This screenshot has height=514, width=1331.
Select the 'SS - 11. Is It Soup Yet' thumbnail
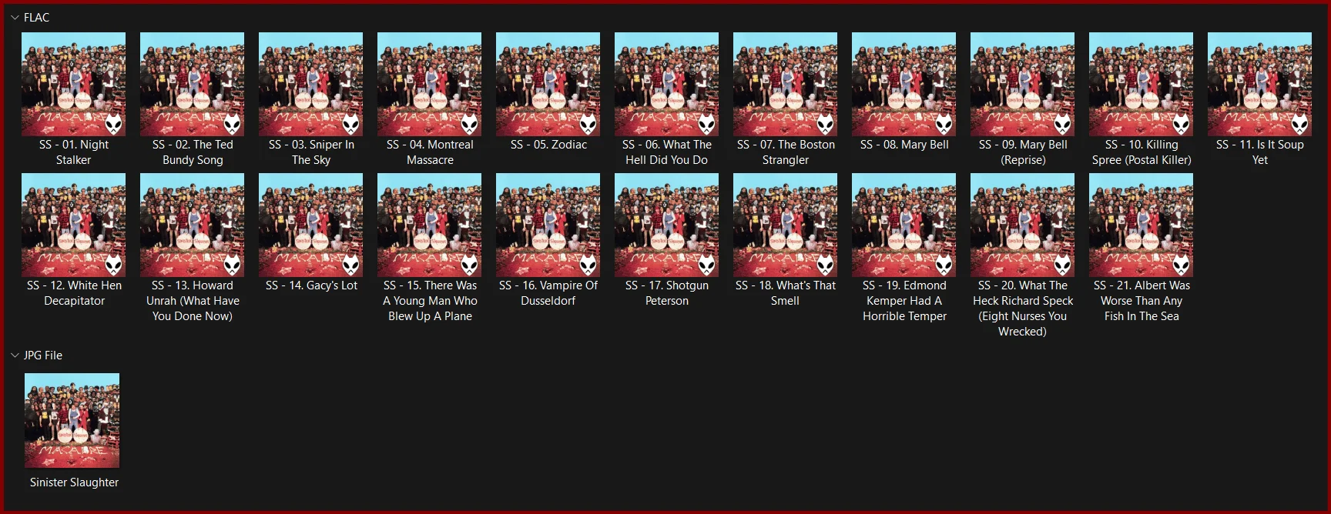1260,84
